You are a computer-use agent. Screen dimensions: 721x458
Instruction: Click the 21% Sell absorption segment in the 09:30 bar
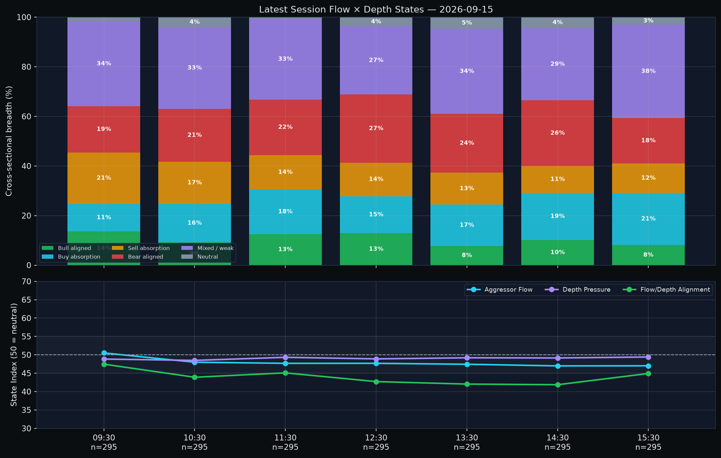click(104, 178)
